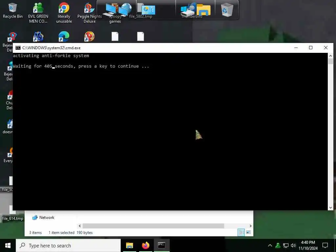The image size is (336, 252).
Task: Select the EVIL GREEN MEN CO... shortcut
Action: pyautogui.click(x=38, y=13)
